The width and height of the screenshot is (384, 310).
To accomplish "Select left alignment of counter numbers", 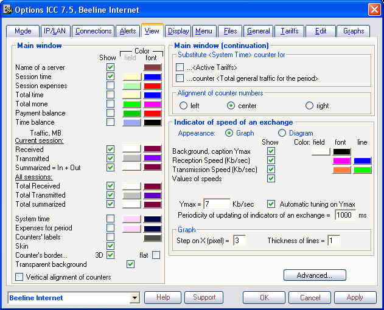I will [x=183, y=106].
